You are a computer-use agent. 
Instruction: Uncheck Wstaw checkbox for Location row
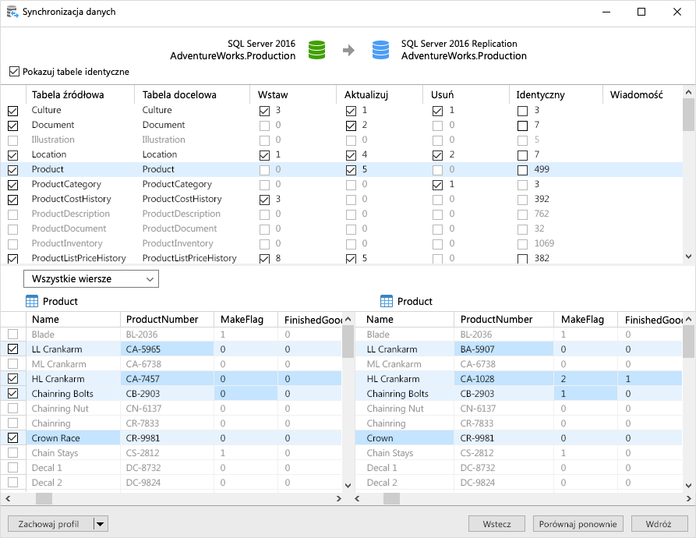click(264, 155)
